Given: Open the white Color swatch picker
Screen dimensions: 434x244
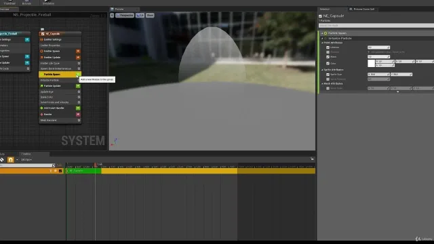Looking at the screenshot, I should (371, 63).
